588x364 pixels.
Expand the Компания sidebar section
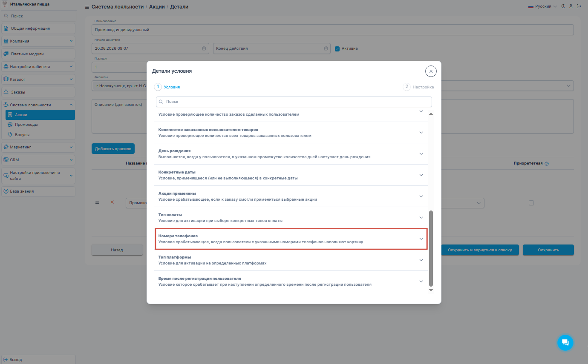(x=71, y=41)
